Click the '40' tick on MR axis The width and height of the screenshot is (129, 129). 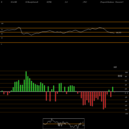tap(126, 85)
